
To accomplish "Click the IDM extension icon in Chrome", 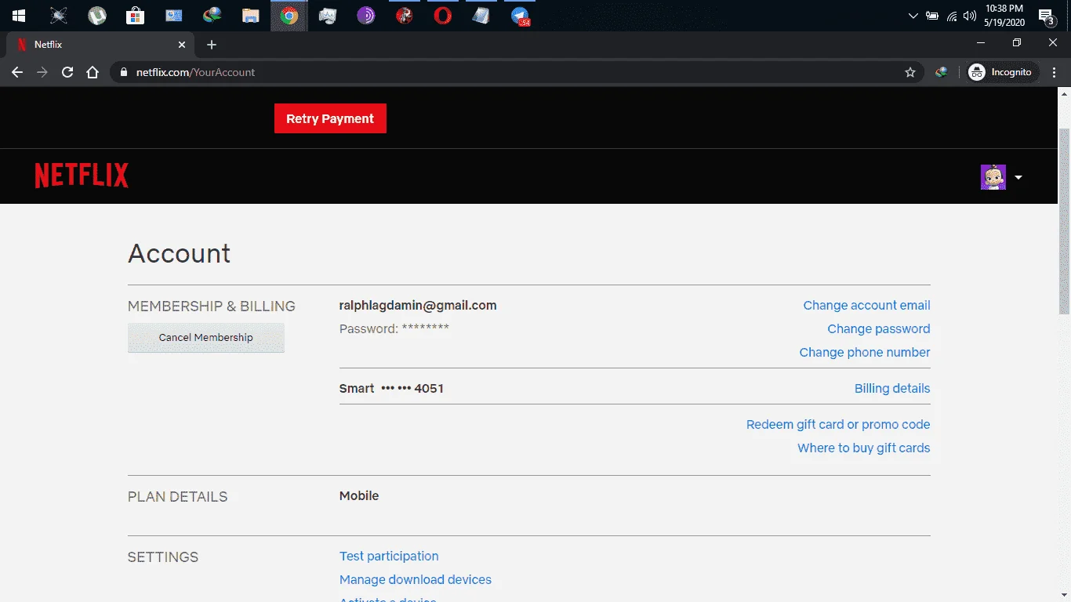I will click(942, 72).
